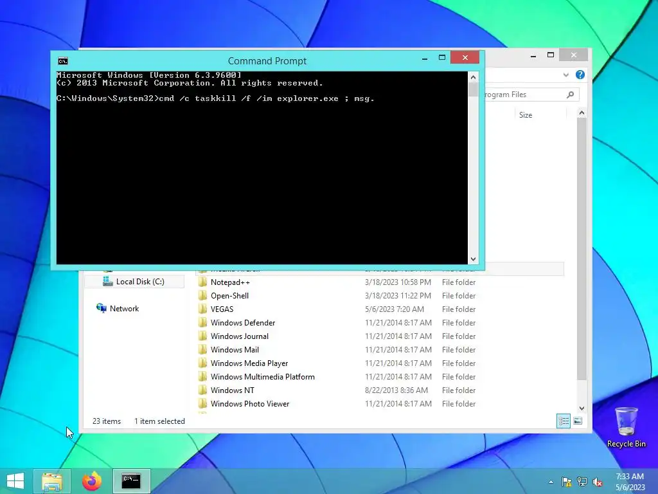Viewport: 658px width, 494px height.
Task: Click the Size column header
Action: point(526,114)
